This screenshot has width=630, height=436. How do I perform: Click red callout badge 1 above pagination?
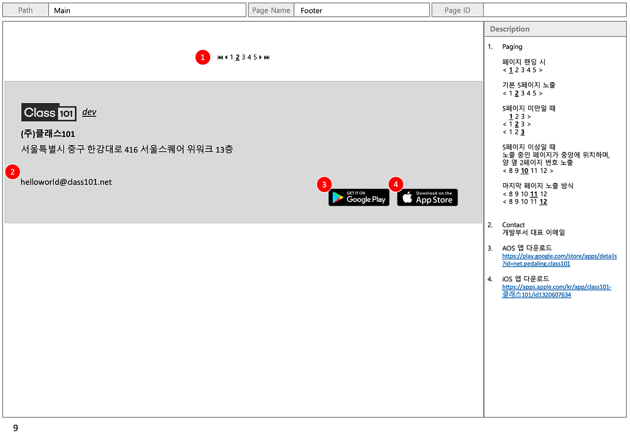[x=203, y=57]
